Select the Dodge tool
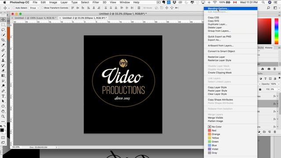Screen dimensions: 281x158 click(x=3, y=86)
